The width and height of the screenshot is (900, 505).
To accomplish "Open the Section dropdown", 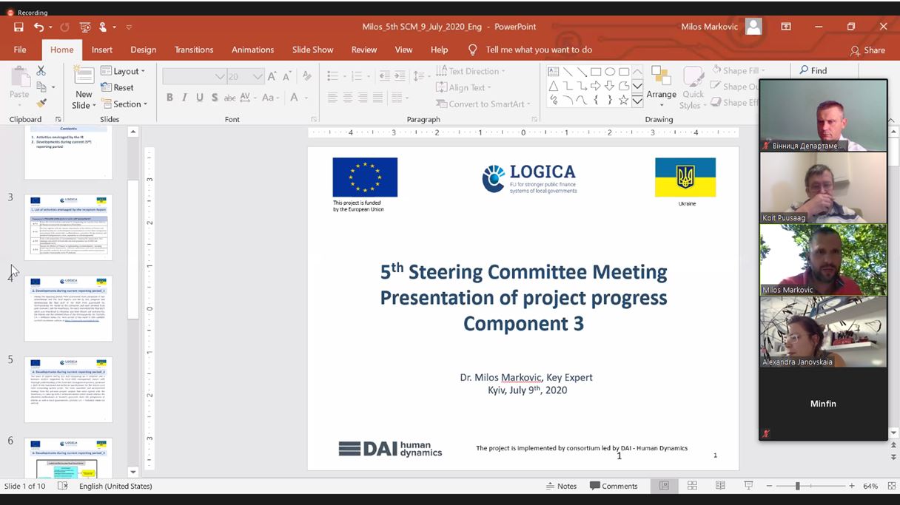I will click(x=124, y=104).
